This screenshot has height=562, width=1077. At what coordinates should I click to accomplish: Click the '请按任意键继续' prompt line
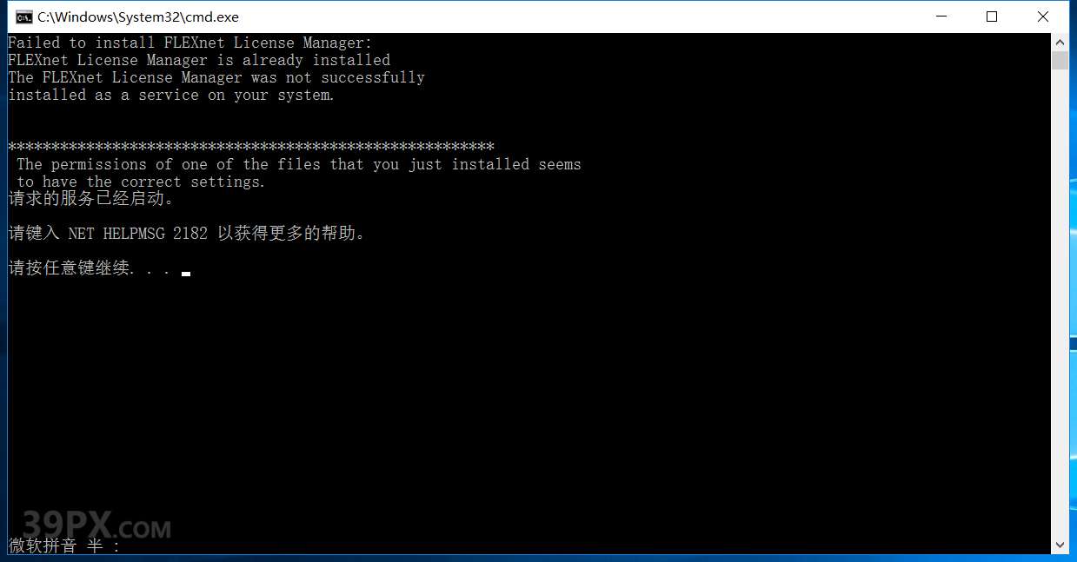[89, 268]
